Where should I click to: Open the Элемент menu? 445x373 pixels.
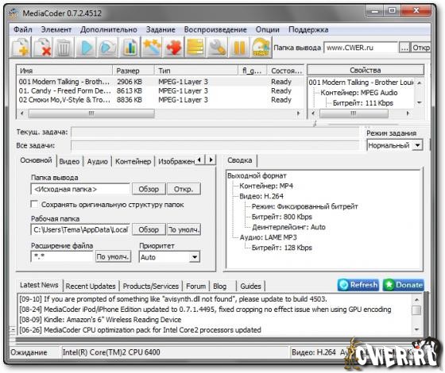coord(56,30)
